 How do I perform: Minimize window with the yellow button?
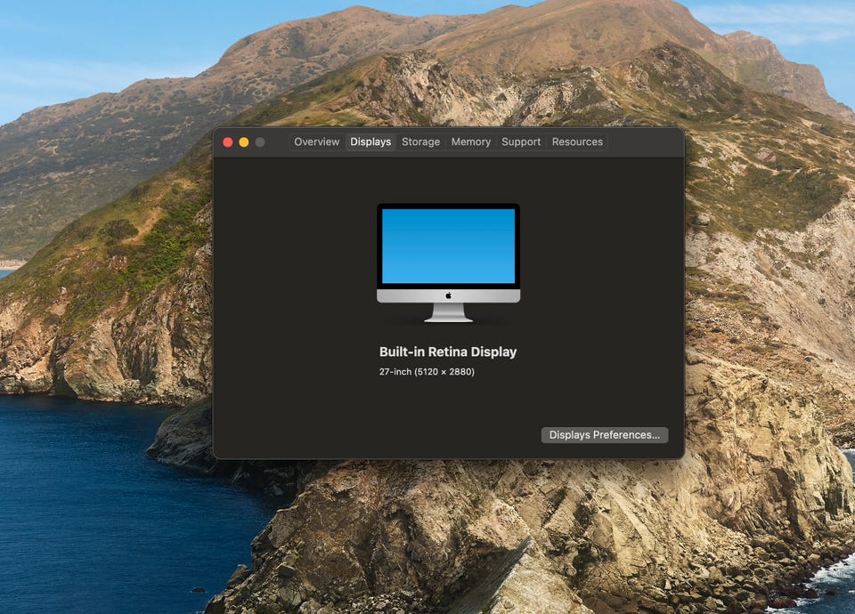click(244, 142)
